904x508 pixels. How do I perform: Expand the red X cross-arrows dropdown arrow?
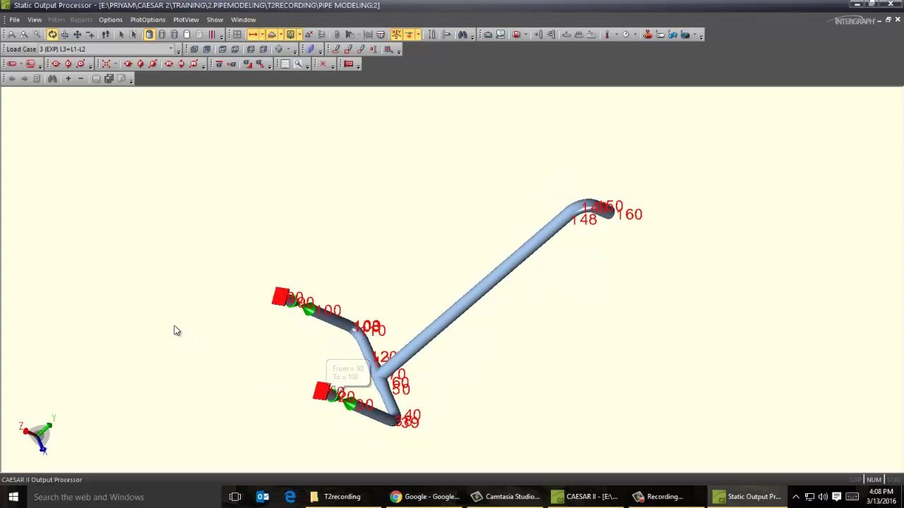coord(115,64)
